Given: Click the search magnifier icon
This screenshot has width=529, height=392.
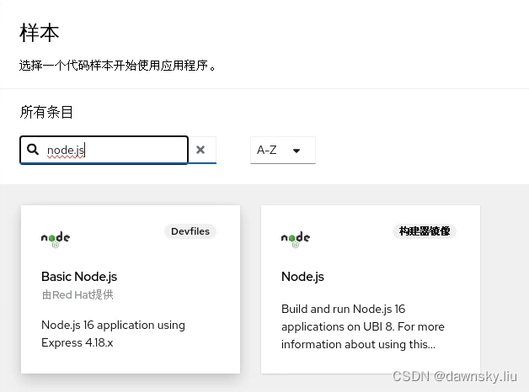Looking at the screenshot, I should [x=33, y=149].
